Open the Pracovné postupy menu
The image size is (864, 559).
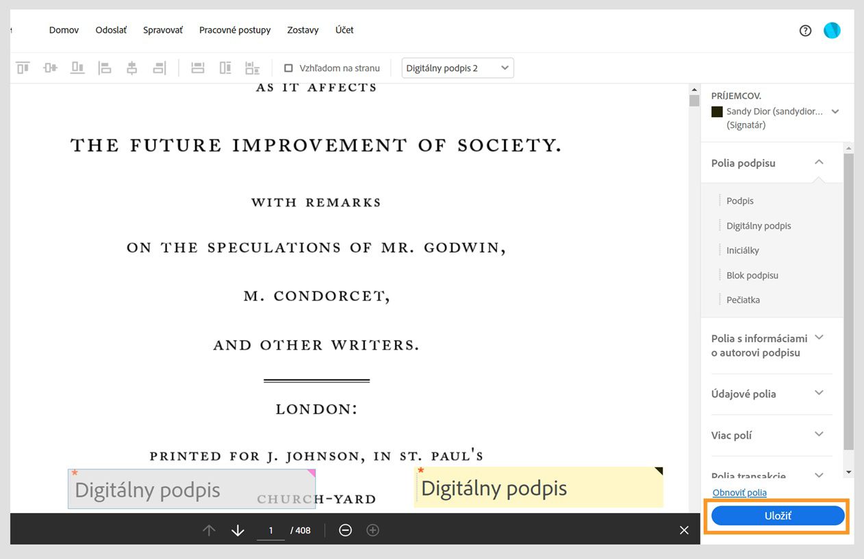coord(235,30)
